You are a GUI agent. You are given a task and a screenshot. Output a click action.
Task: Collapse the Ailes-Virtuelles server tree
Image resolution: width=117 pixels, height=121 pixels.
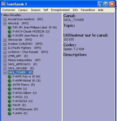pyautogui.click(x=2, y=15)
